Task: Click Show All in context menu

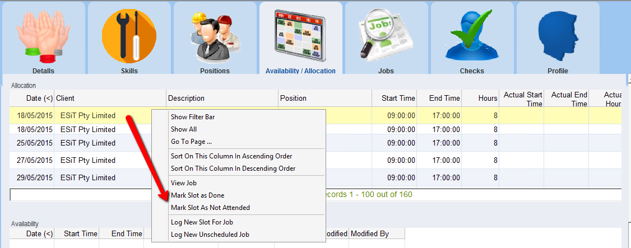Action: pyautogui.click(x=184, y=129)
